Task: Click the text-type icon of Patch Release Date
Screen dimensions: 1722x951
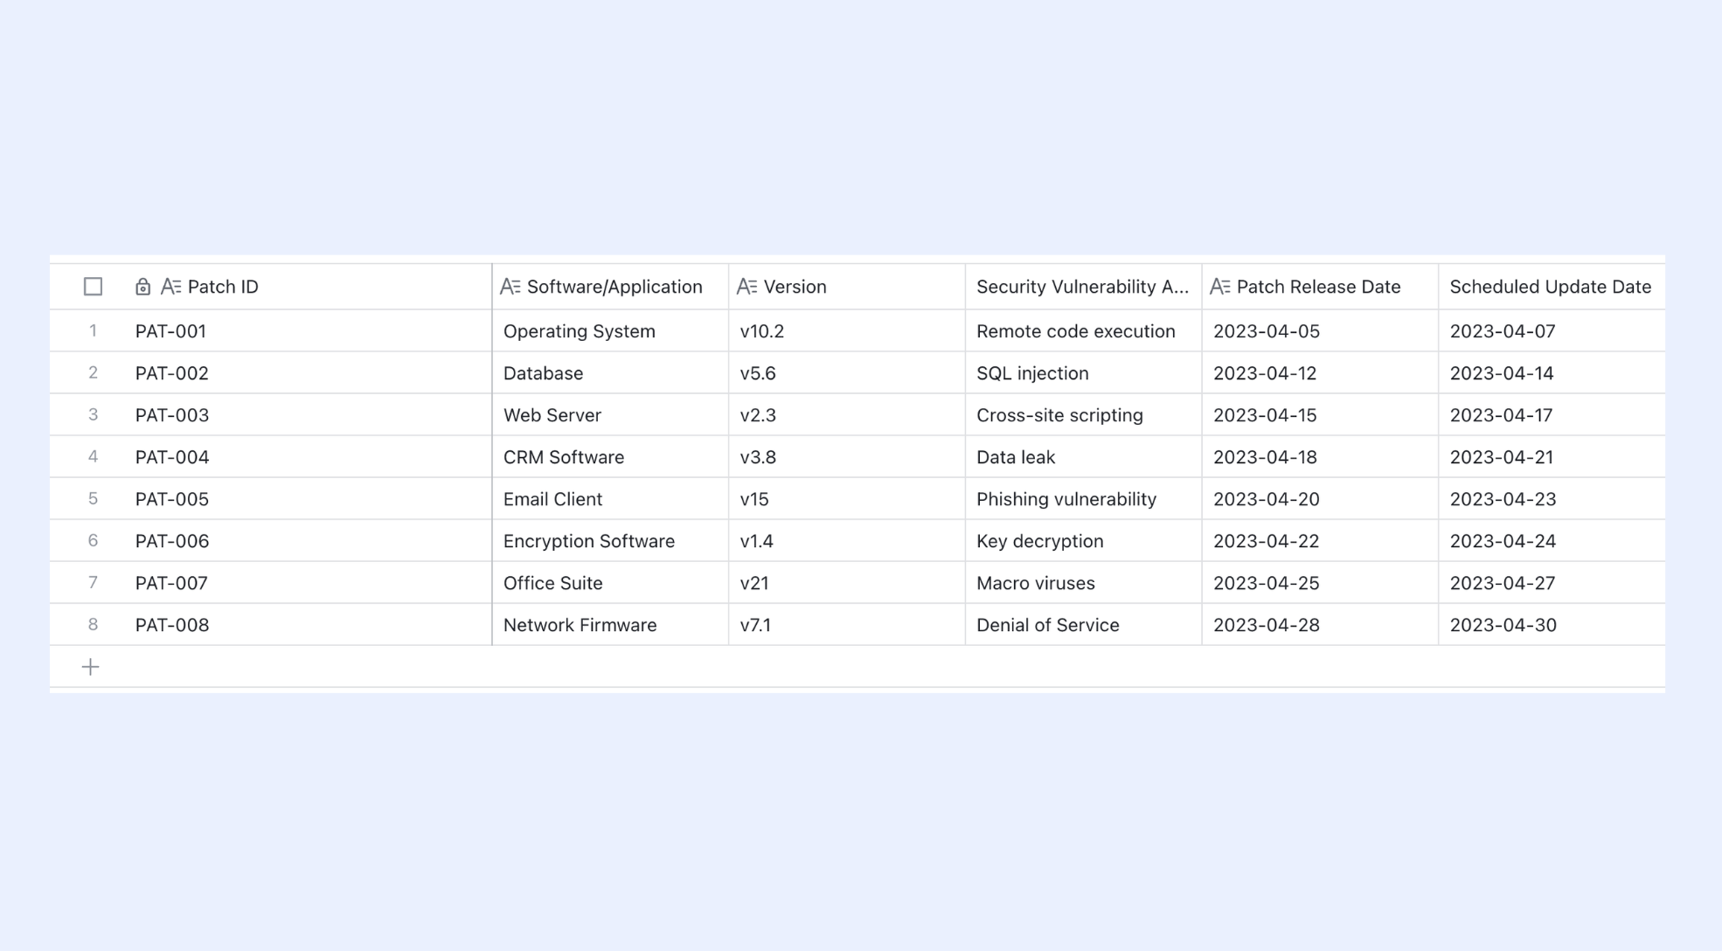Action: (x=1220, y=287)
